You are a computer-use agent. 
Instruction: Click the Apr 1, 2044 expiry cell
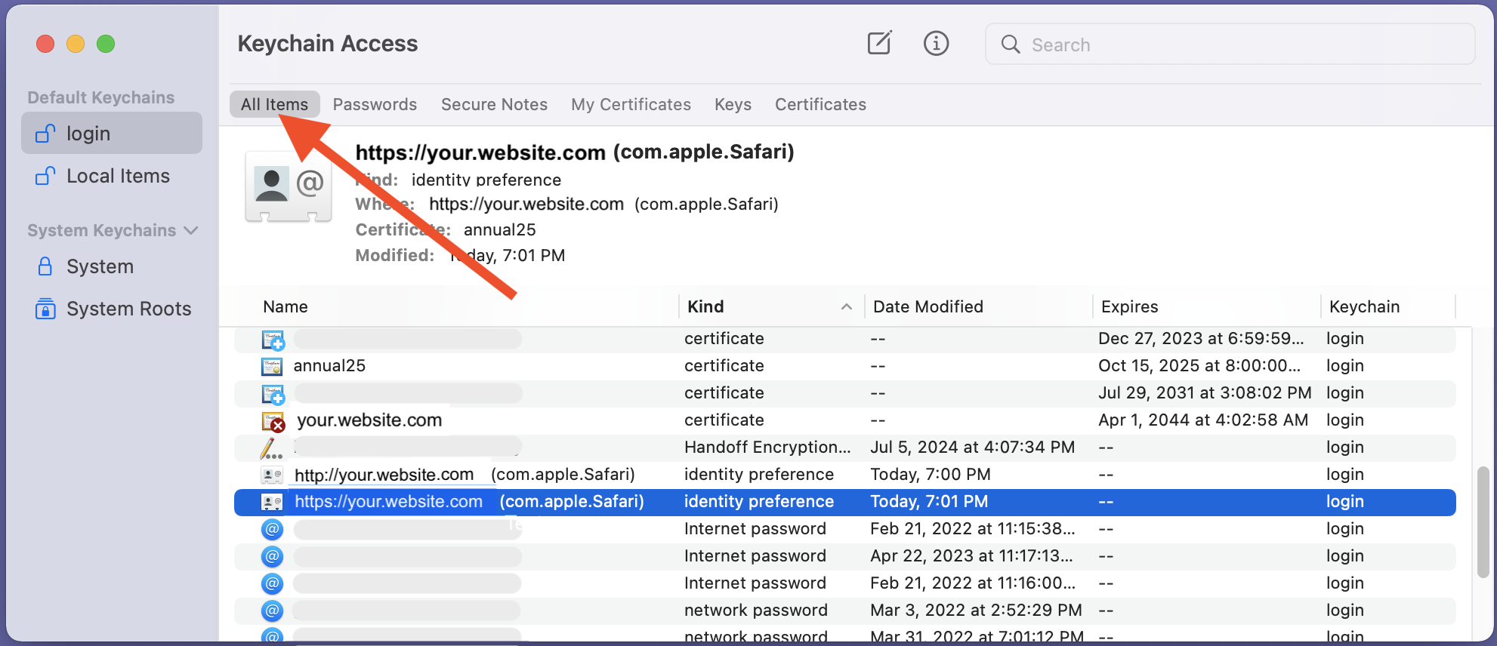[x=1203, y=420]
